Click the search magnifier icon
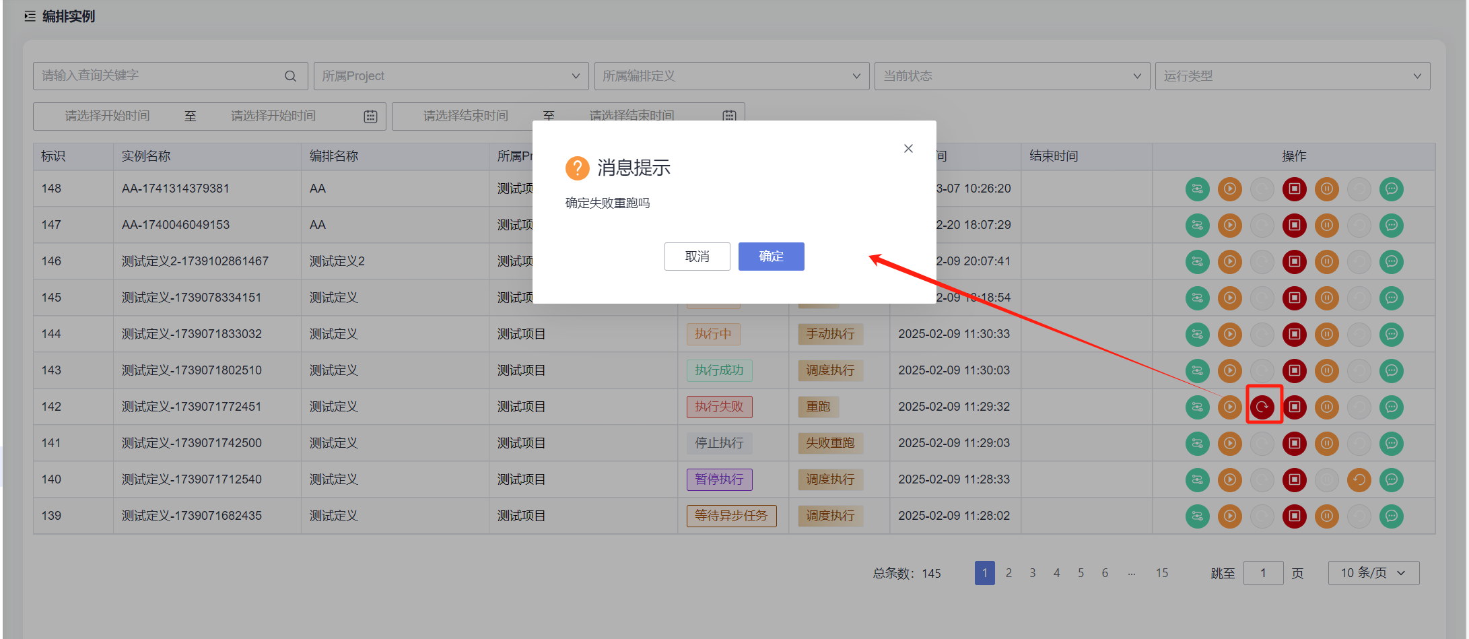The width and height of the screenshot is (1469, 639). [290, 76]
